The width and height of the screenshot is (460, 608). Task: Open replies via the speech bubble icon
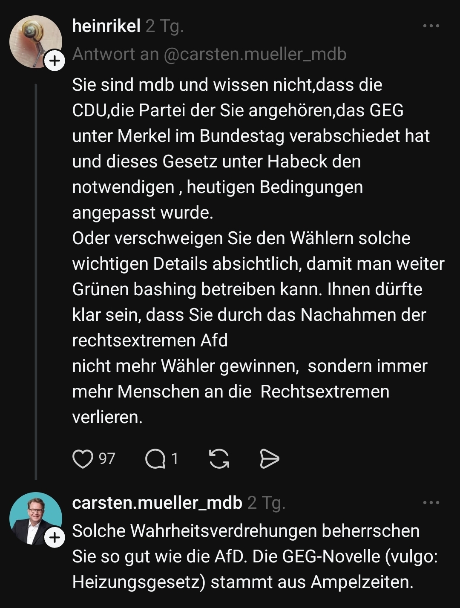tap(155, 459)
